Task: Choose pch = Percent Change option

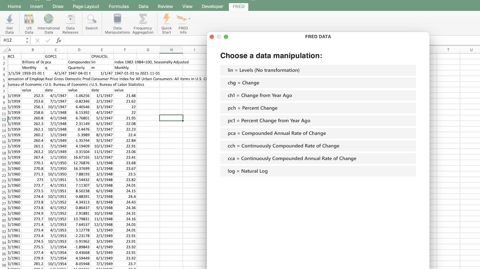Action: pyautogui.click(x=318, y=108)
